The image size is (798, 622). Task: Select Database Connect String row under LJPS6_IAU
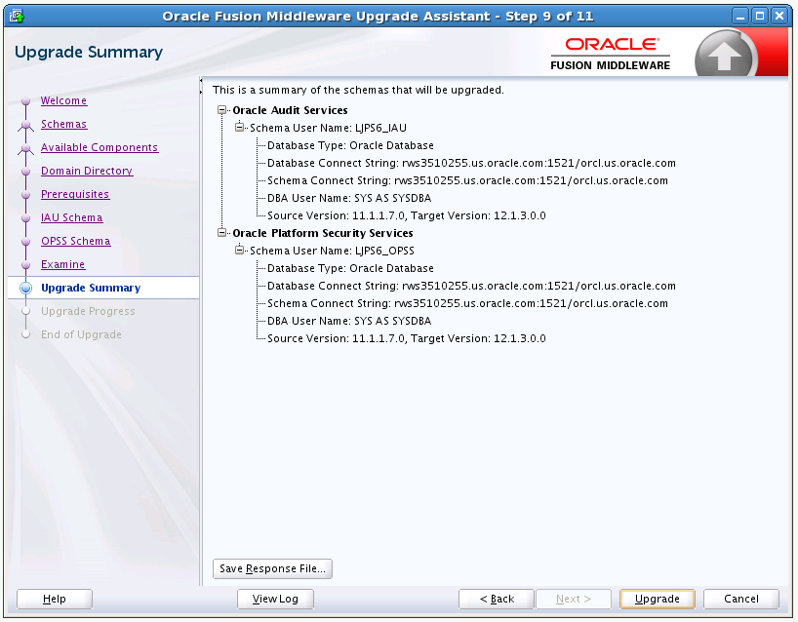(471, 163)
